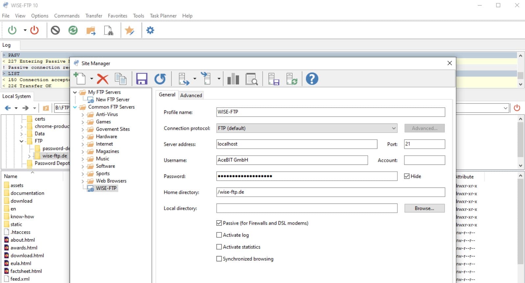Screen dimensions: 525x283
Task: Click the file search icon in main toolbar
Action: (x=108, y=31)
